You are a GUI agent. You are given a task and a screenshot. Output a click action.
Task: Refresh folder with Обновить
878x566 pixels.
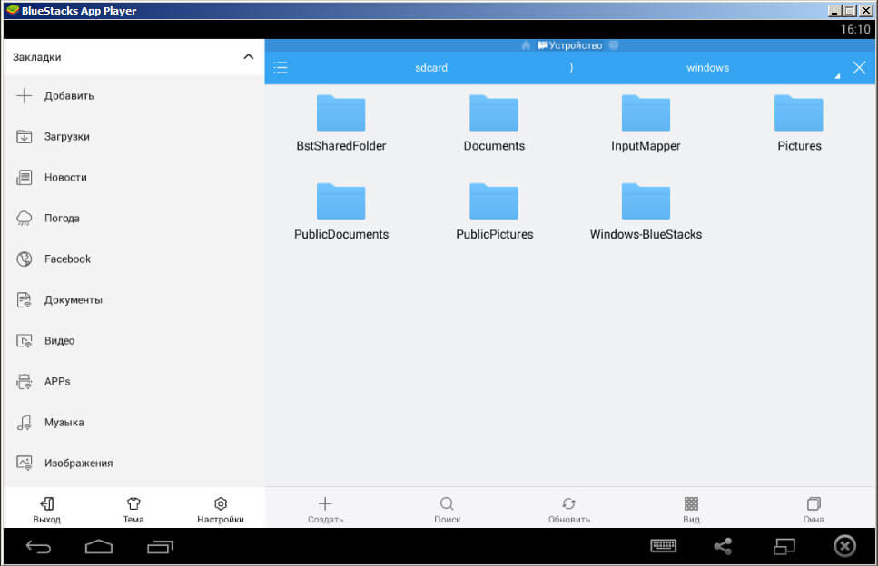tap(569, 510)
